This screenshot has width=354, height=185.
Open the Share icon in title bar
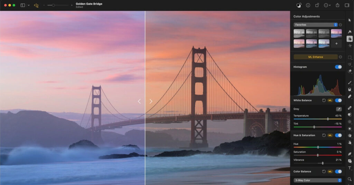pyautogui.click(x=337, y=5)
